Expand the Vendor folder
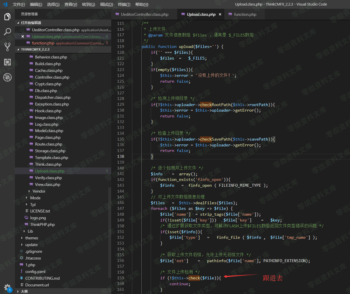 pyautogui.click(x=39, y=191)
